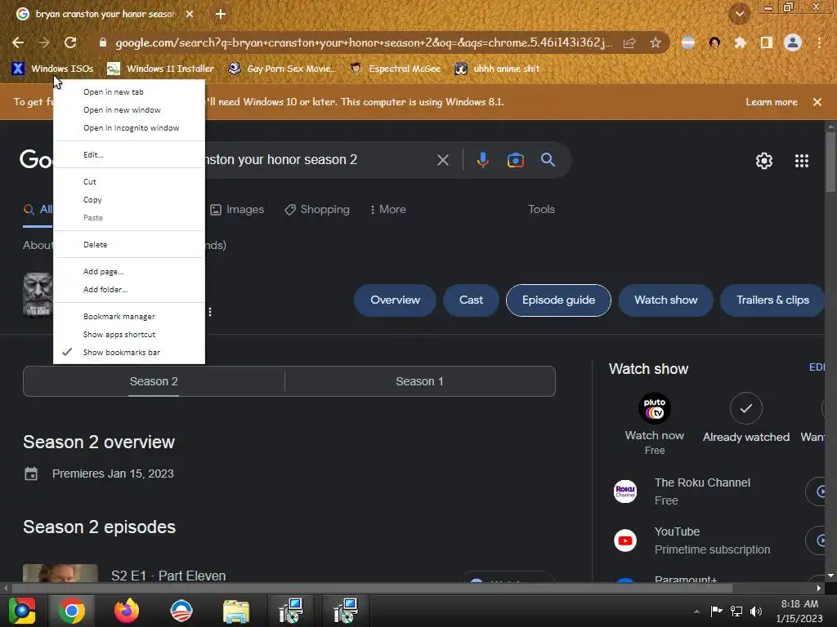Open Pluto TV Watch now

pos(655,424)
